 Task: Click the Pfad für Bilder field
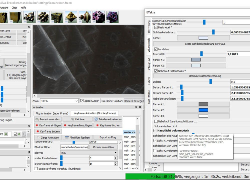click(x=74, y=147)
